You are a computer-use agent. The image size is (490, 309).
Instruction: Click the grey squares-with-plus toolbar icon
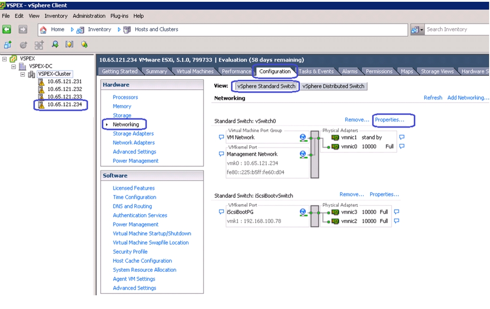click(x=39, y=45)
